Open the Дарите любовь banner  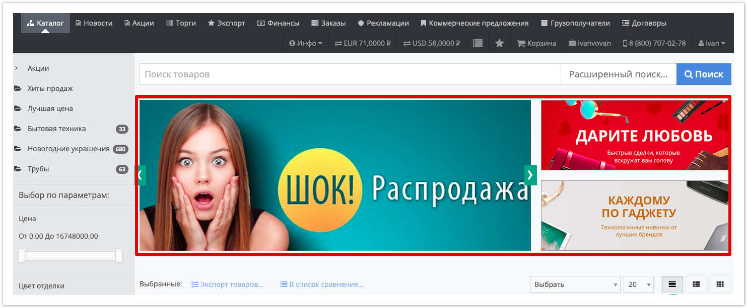(x=635, y=135)
